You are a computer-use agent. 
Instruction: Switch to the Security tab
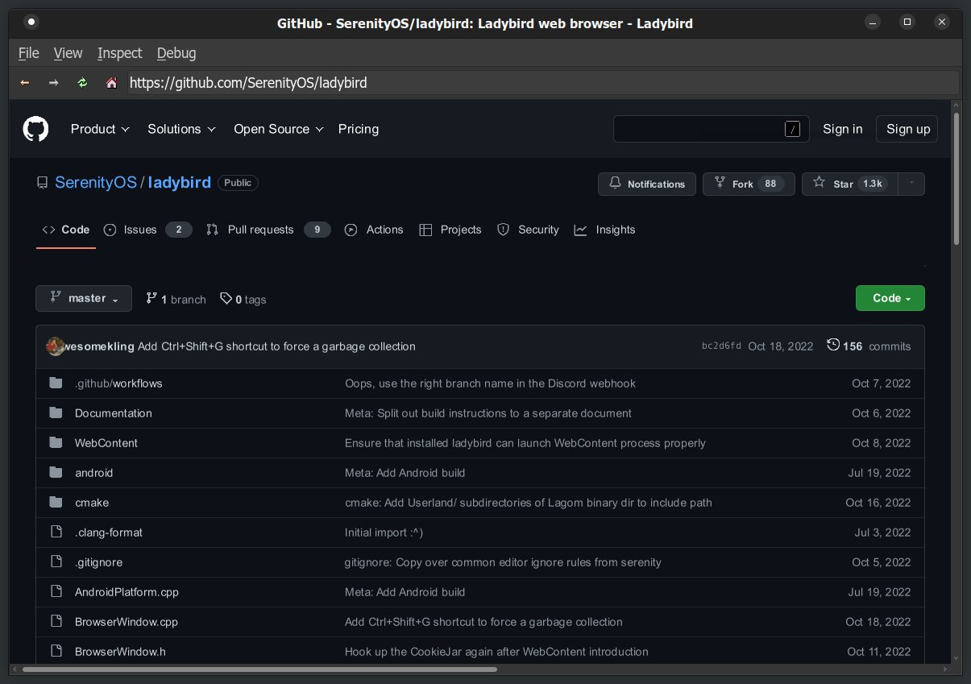(528, 230)
